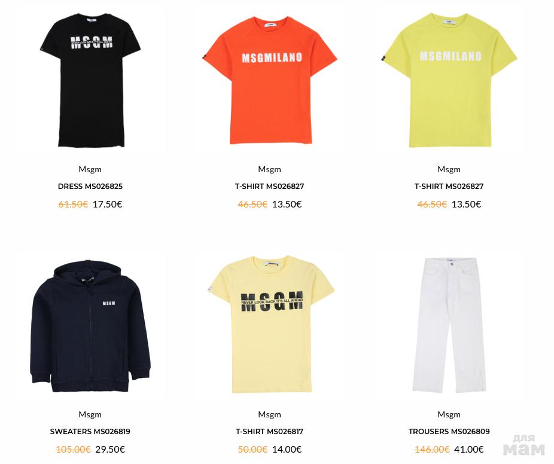
Task: Open the navy hooded zip sweater image
Action: pos(90,326)
